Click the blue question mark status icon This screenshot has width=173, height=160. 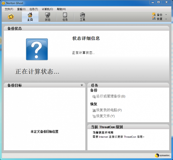coord(37,49)
